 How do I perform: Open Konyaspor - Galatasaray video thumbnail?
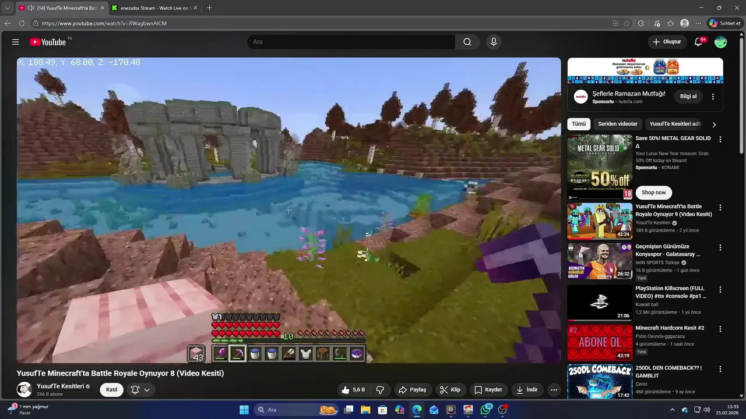(x=600, y=261)
